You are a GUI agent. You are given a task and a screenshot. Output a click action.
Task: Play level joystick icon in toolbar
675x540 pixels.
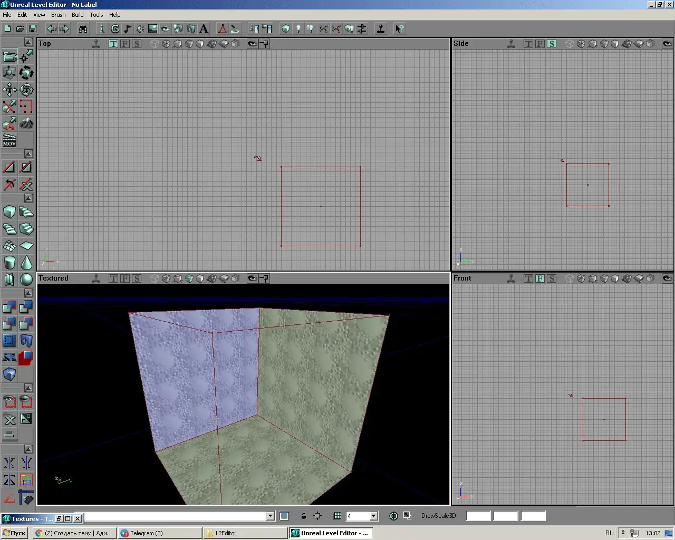coord(381,28)
